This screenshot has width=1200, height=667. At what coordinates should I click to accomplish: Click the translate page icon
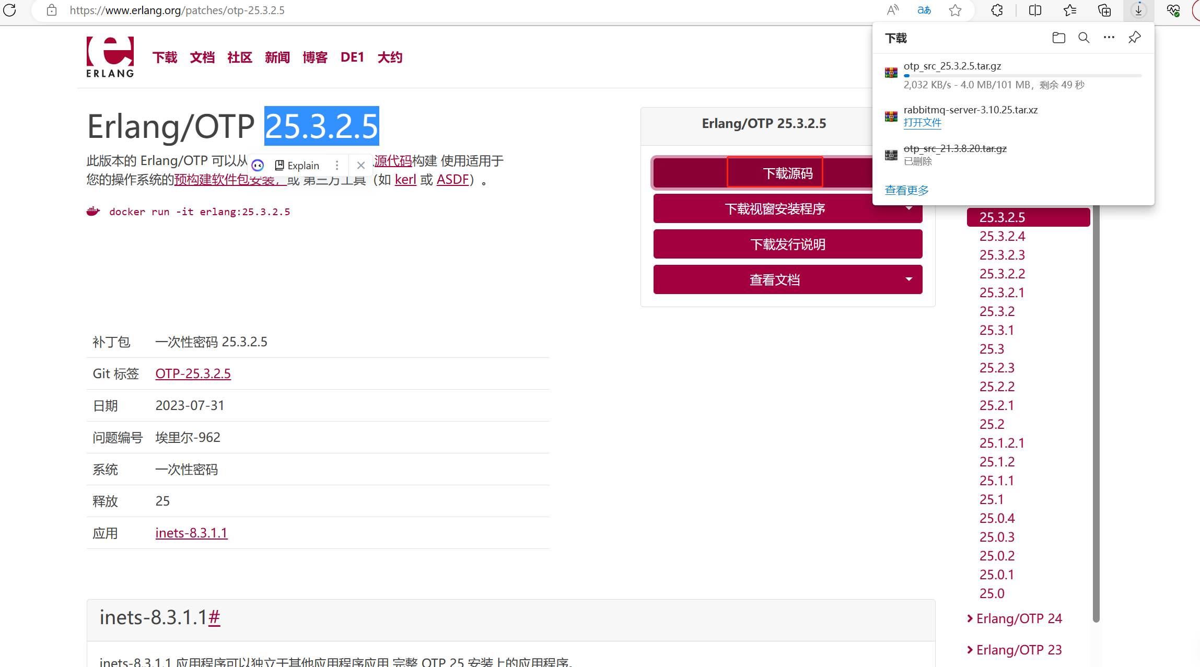coord(924,10)
